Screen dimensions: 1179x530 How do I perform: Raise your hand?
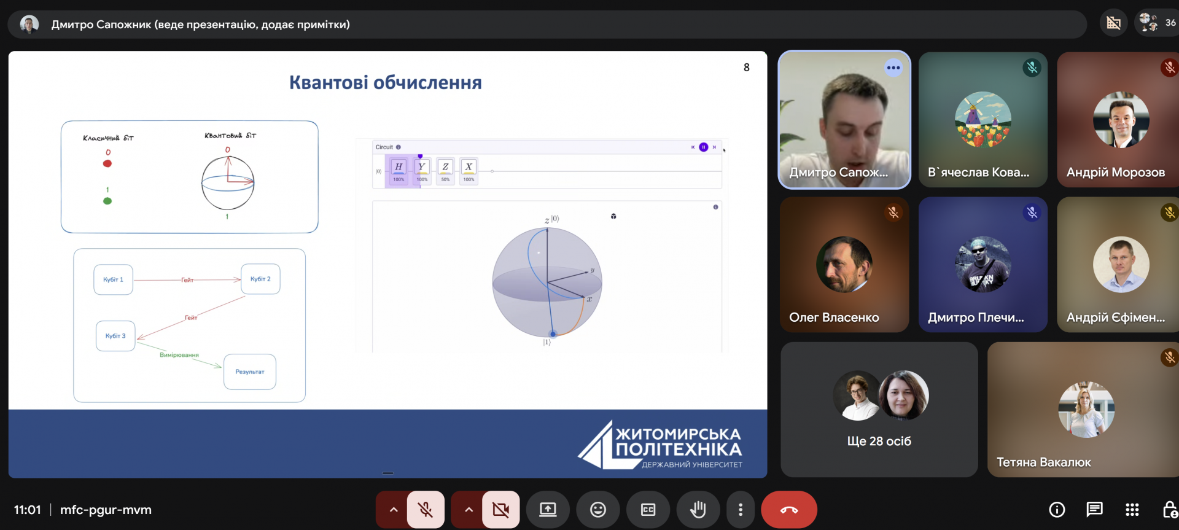(698, 509)
